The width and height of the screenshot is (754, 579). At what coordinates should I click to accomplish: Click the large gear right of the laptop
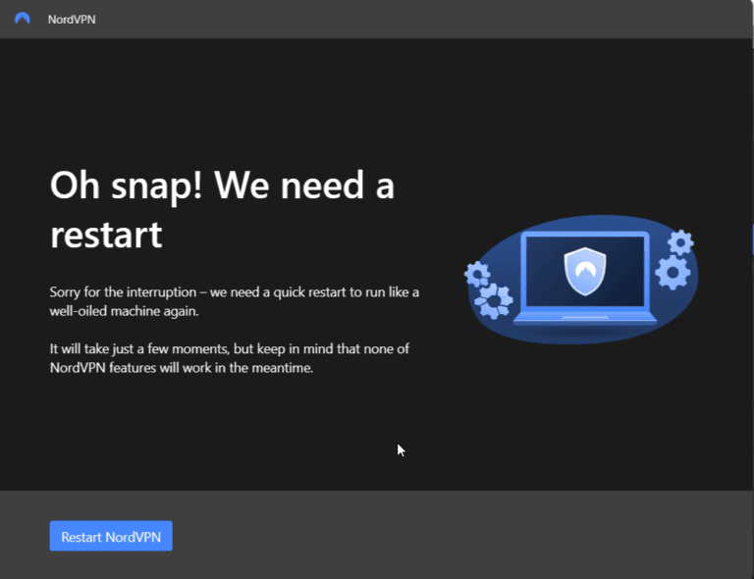pyautogui.click(x=673, y=272)
